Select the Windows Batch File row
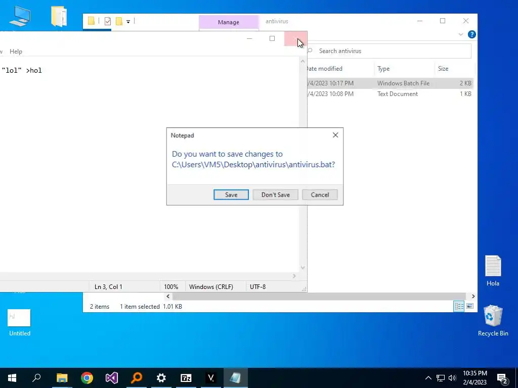Image resolution: width=518 pixels, height=388 pixels. [x=390, y=83]
